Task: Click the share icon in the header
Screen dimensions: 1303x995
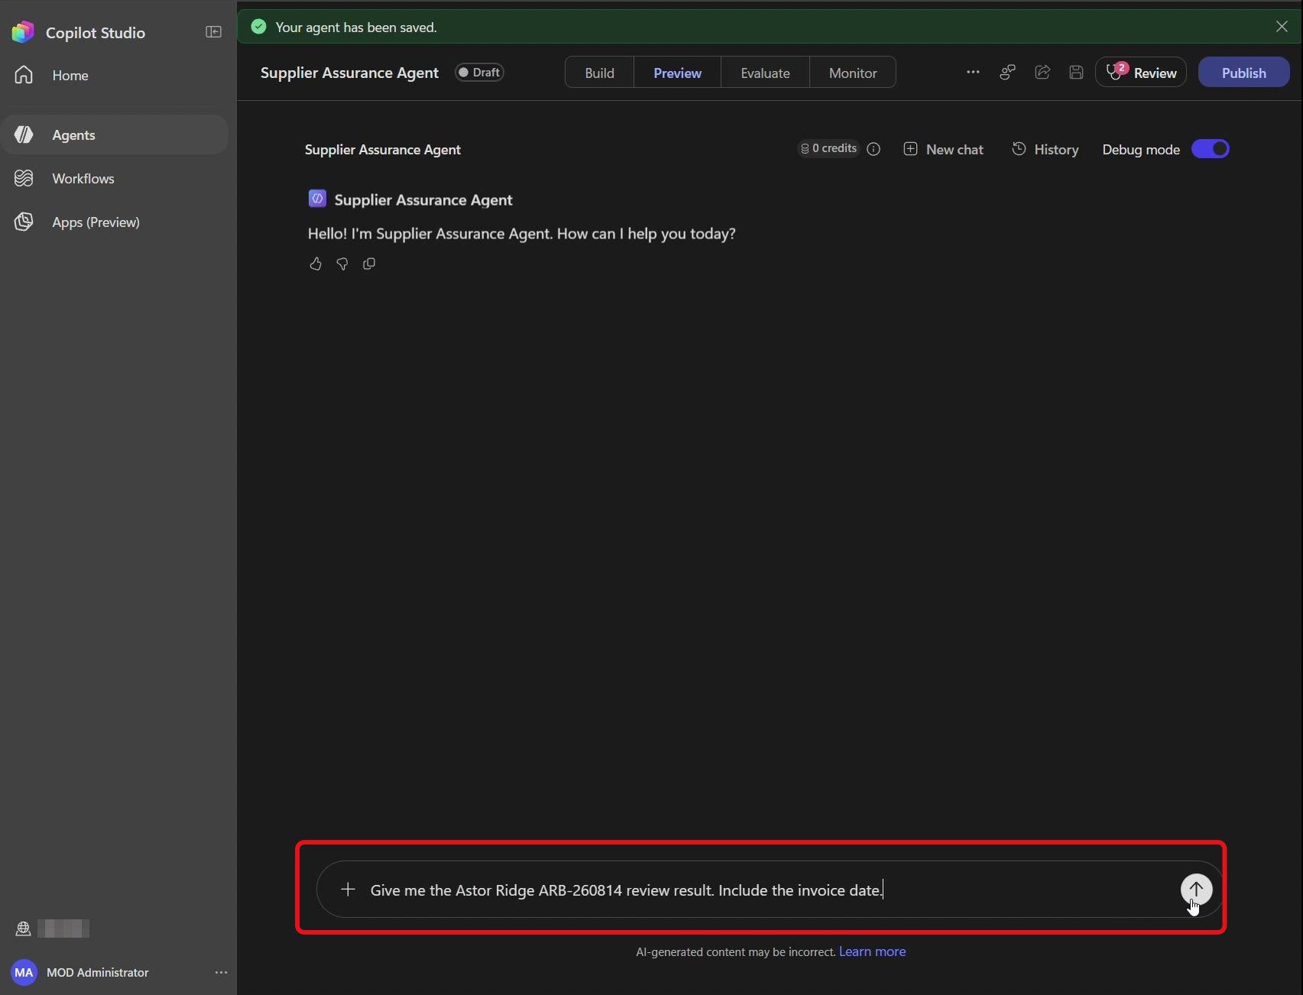Action: (x=1042, y=72)
